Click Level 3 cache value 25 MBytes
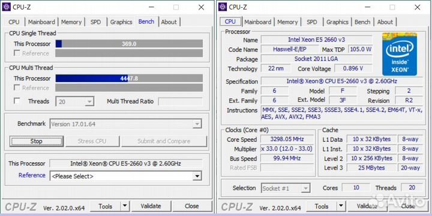432x216 pixels. 371,168
